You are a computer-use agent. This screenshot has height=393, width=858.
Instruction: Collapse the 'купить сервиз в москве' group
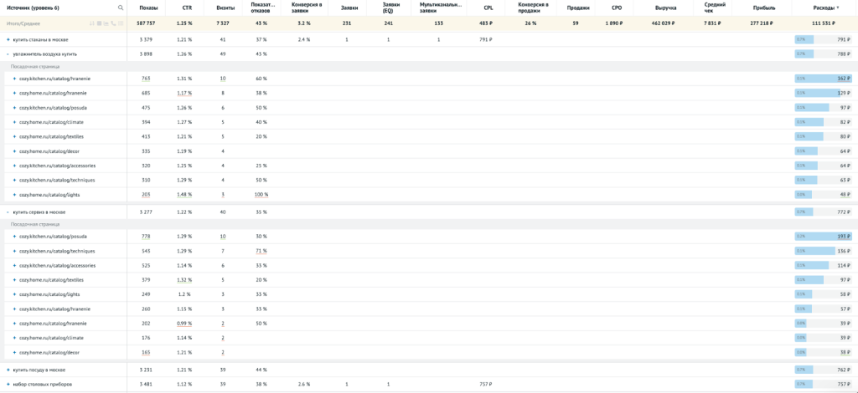pyautogui.click(x=8, y=212)
